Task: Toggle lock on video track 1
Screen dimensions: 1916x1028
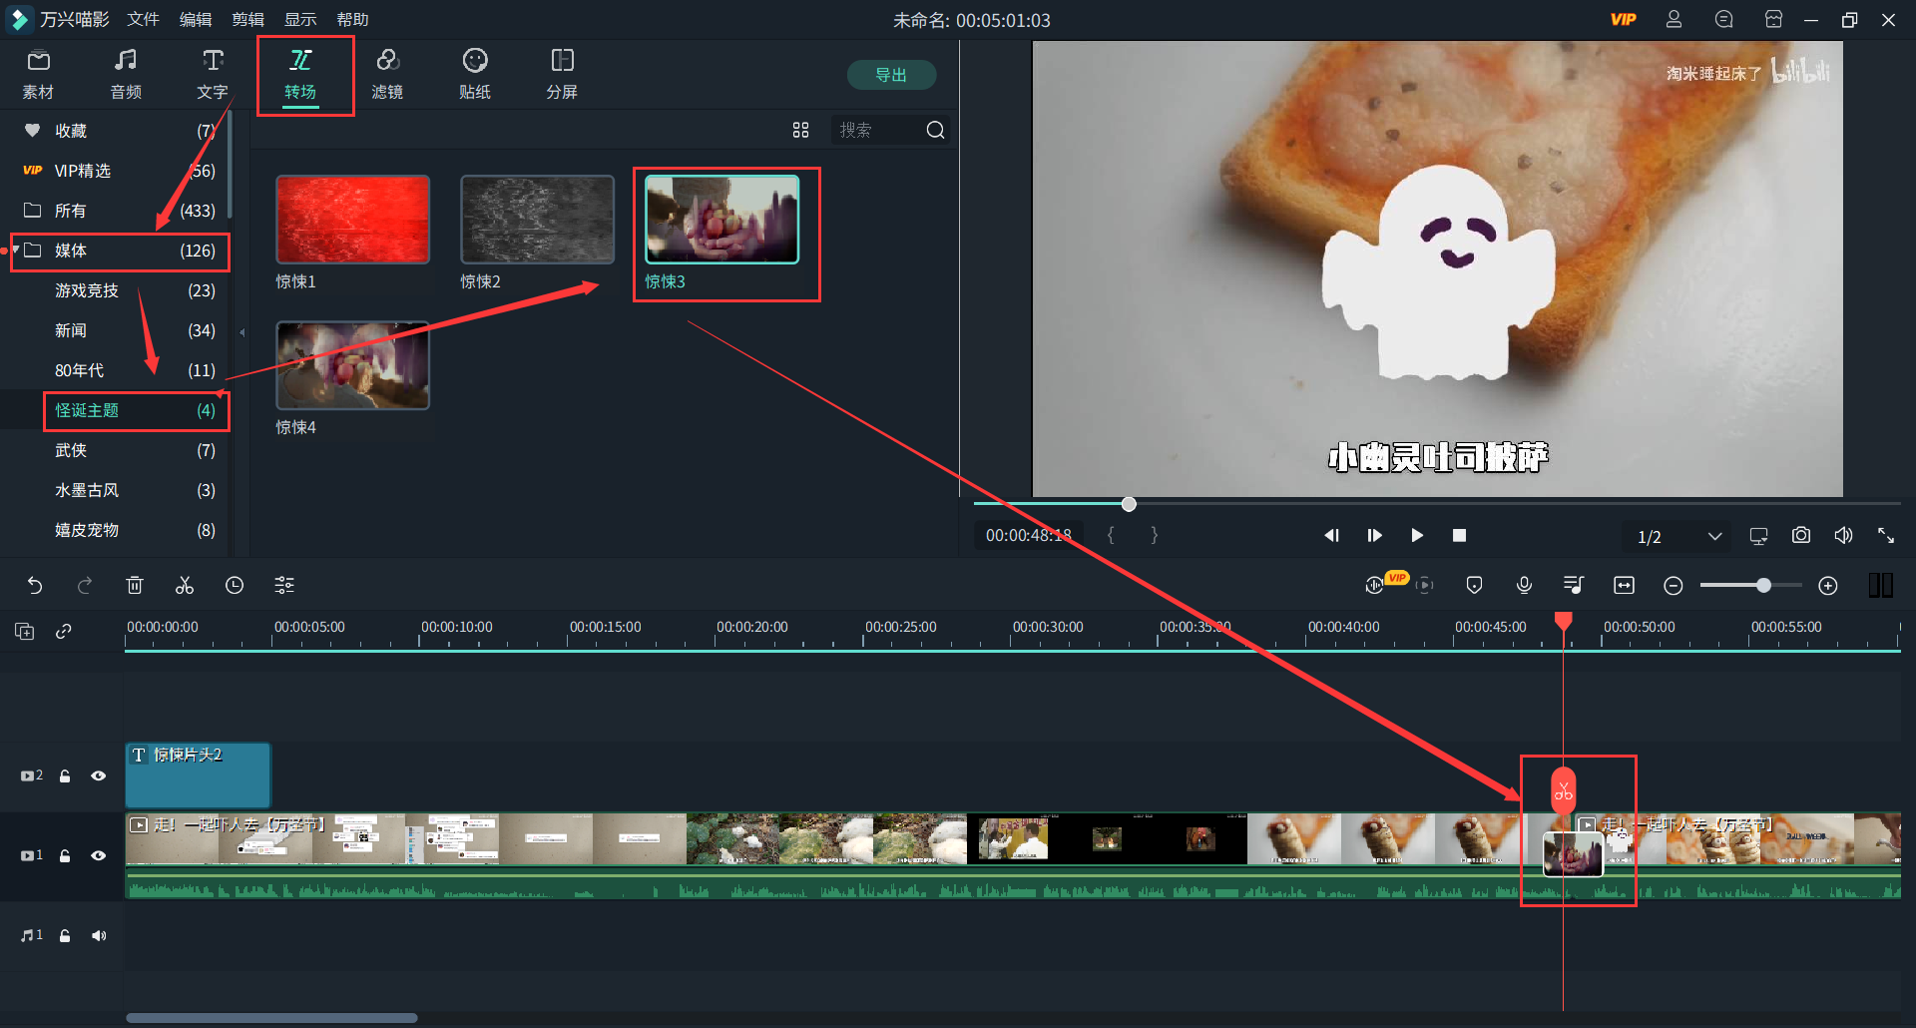Action: pos(65,855)
